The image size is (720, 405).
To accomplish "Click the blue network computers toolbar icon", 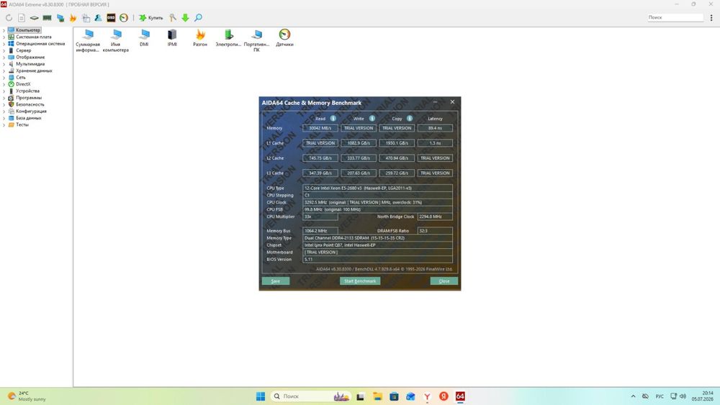I will pos(60,18).
